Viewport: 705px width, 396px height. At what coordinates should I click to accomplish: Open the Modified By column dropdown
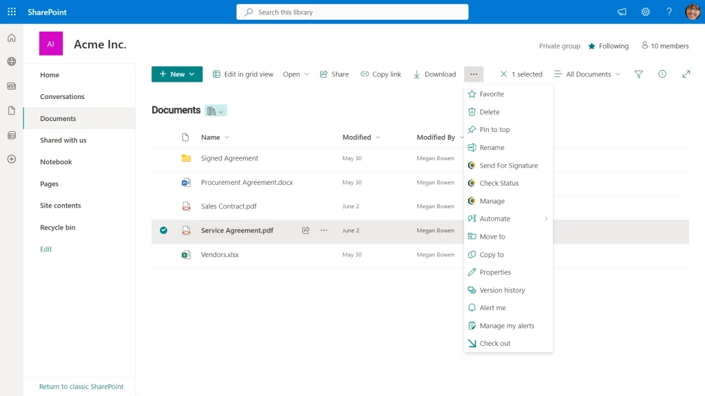click(x=461, y=137)
